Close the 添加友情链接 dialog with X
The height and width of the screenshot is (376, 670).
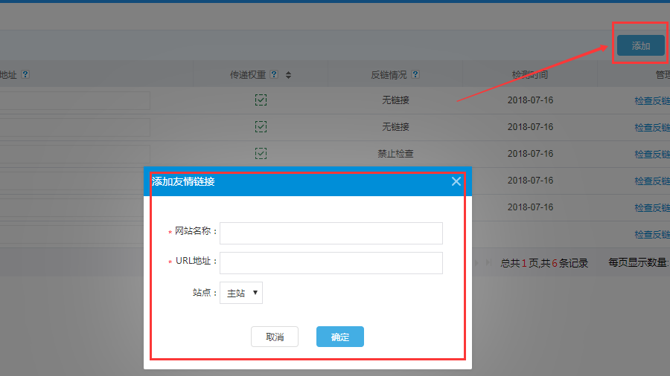456,181
